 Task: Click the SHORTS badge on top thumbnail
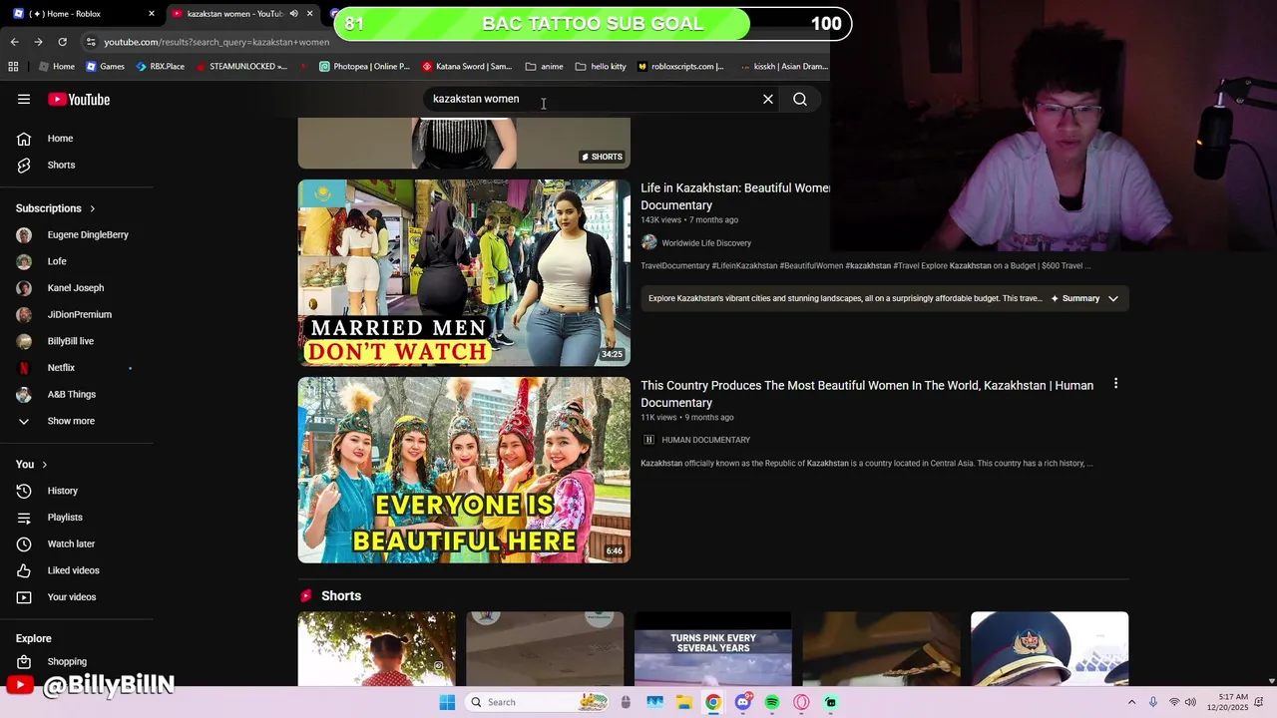pyautogui.click(x=602, y=157)
